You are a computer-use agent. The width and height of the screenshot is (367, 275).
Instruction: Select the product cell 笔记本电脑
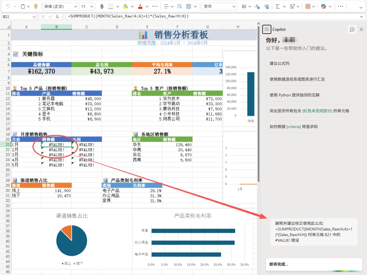(56, 104)
